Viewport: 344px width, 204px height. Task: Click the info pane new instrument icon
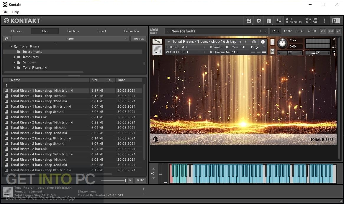coord(8,191)
